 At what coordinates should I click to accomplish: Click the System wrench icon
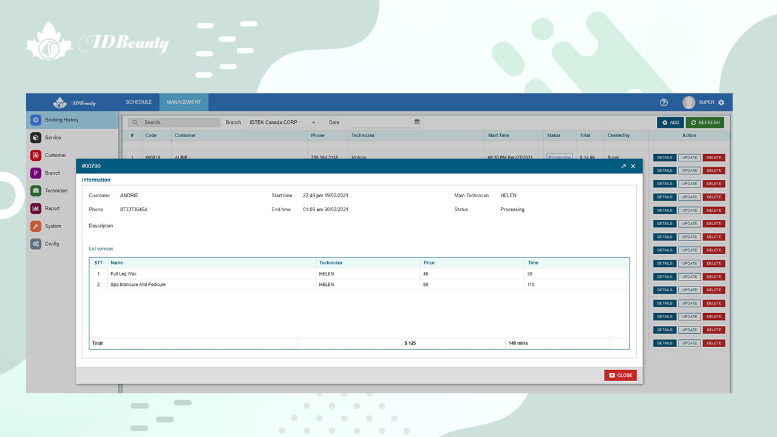pos(36,226)
